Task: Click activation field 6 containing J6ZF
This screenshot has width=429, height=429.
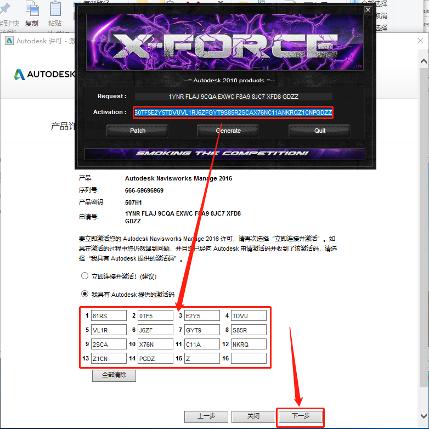Action: coord(155,330)
